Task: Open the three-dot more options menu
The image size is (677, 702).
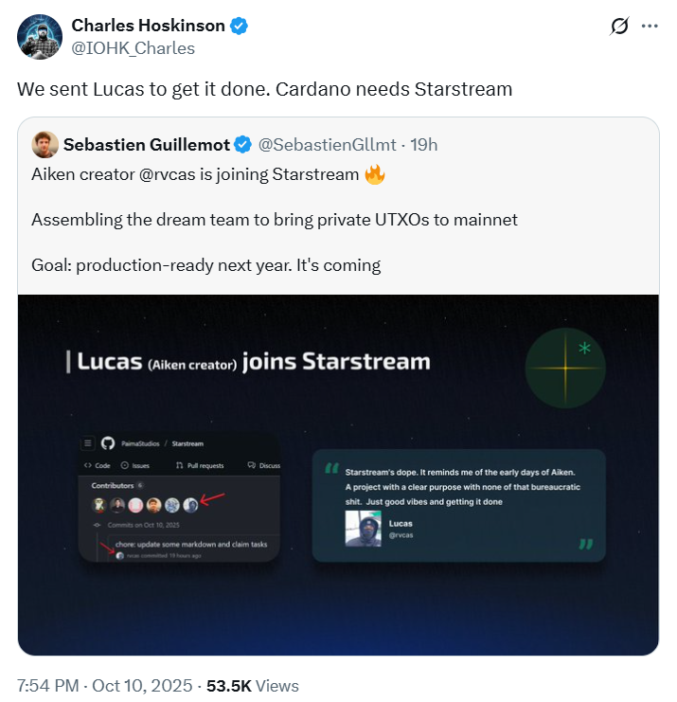Action: [x=650, y=27]
